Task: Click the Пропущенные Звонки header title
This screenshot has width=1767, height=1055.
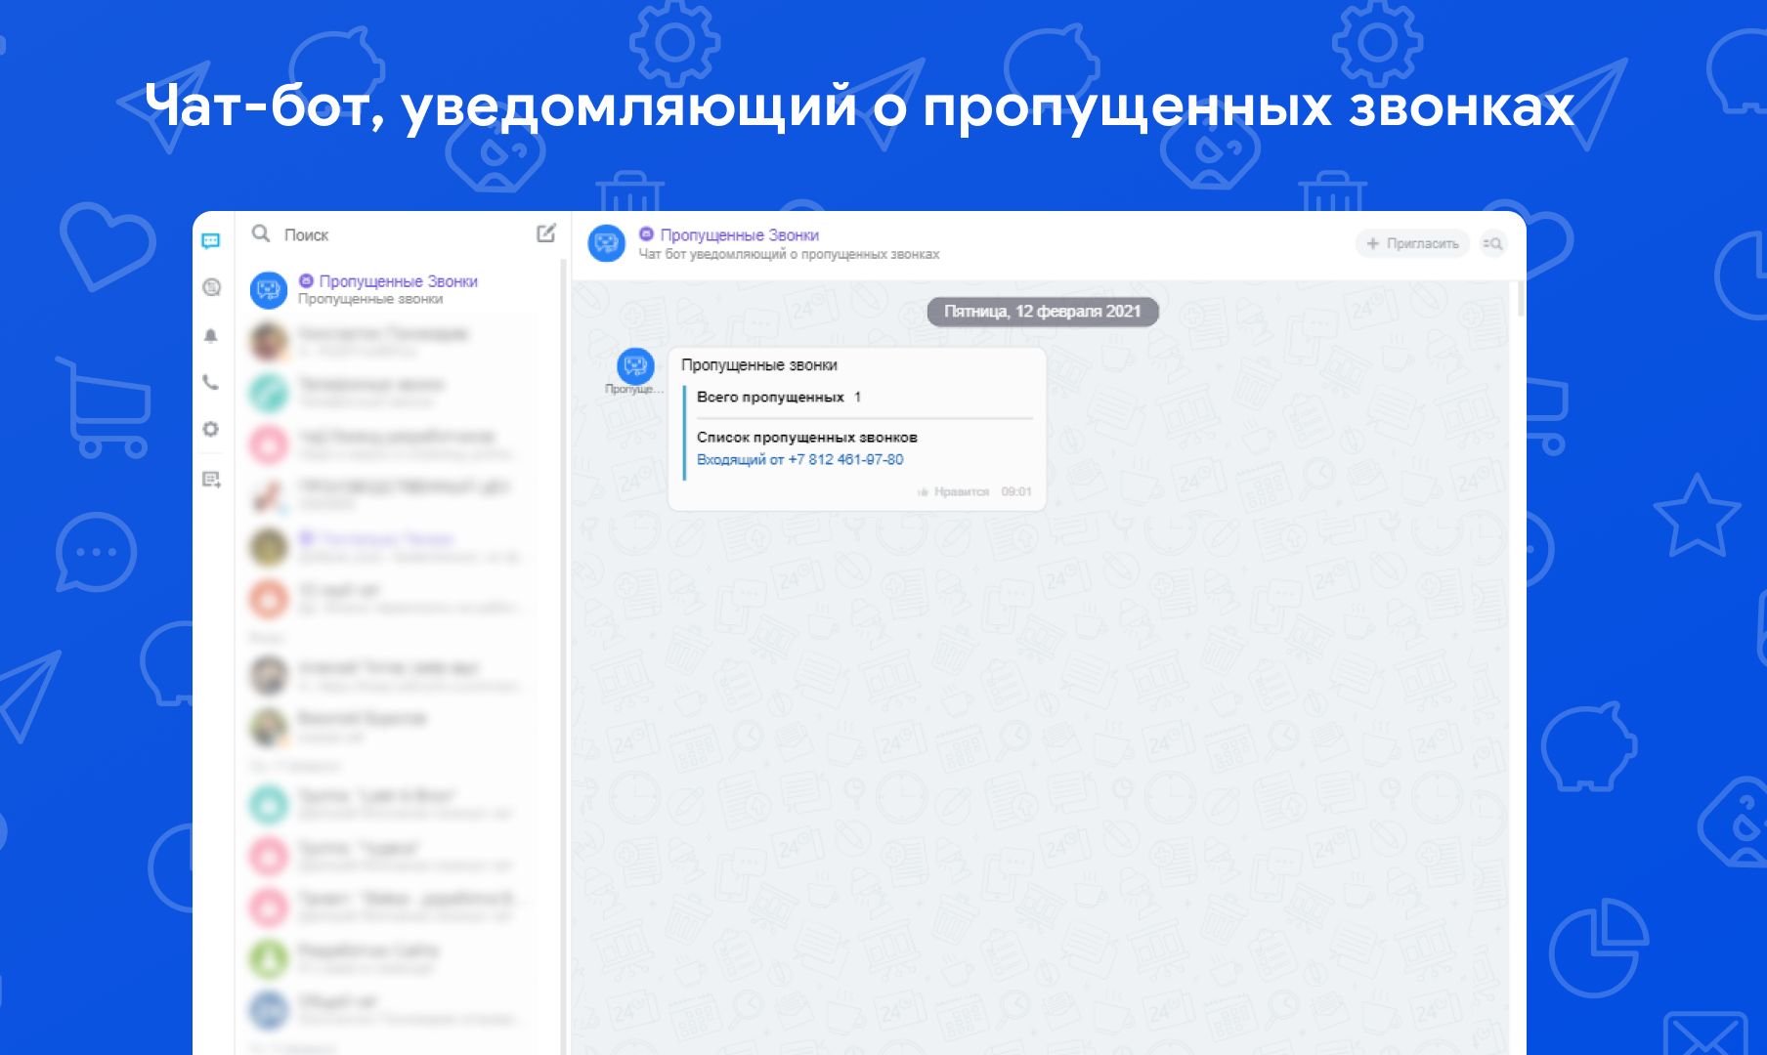Action: (x=739, y=235)
